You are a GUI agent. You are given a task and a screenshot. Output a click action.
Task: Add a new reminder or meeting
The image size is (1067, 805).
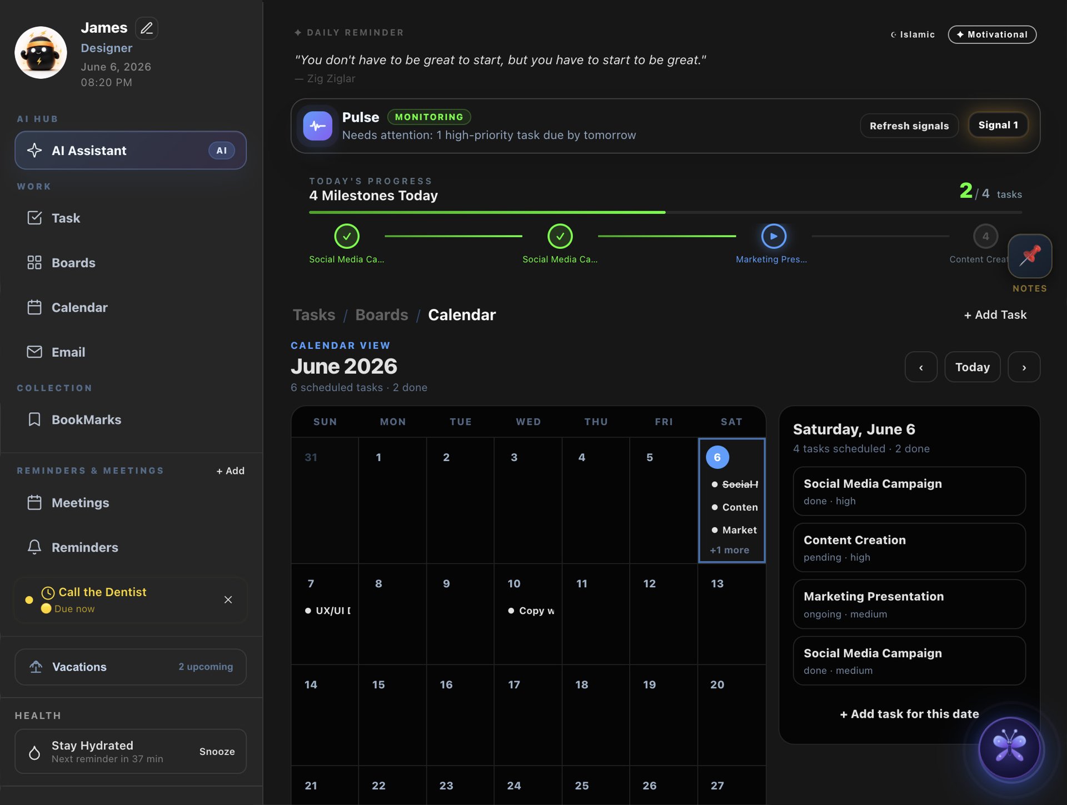pos(231,471)
